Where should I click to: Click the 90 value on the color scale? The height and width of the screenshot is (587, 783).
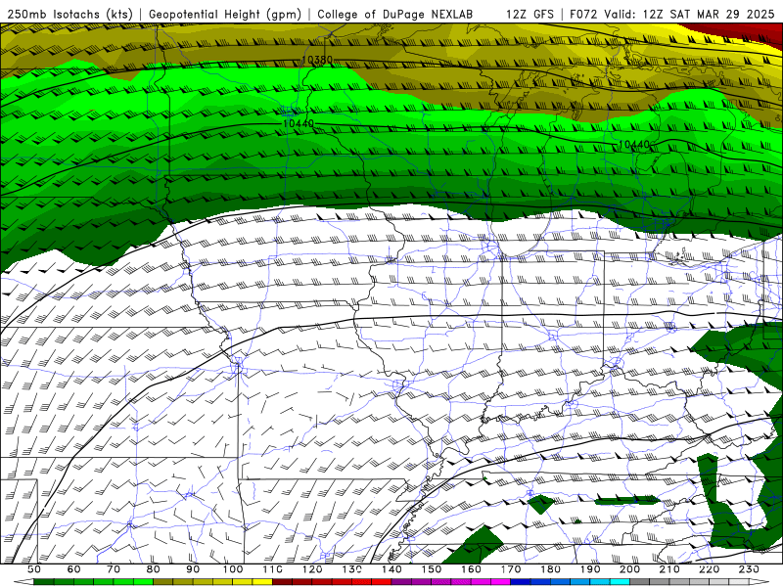click(193, 569)
